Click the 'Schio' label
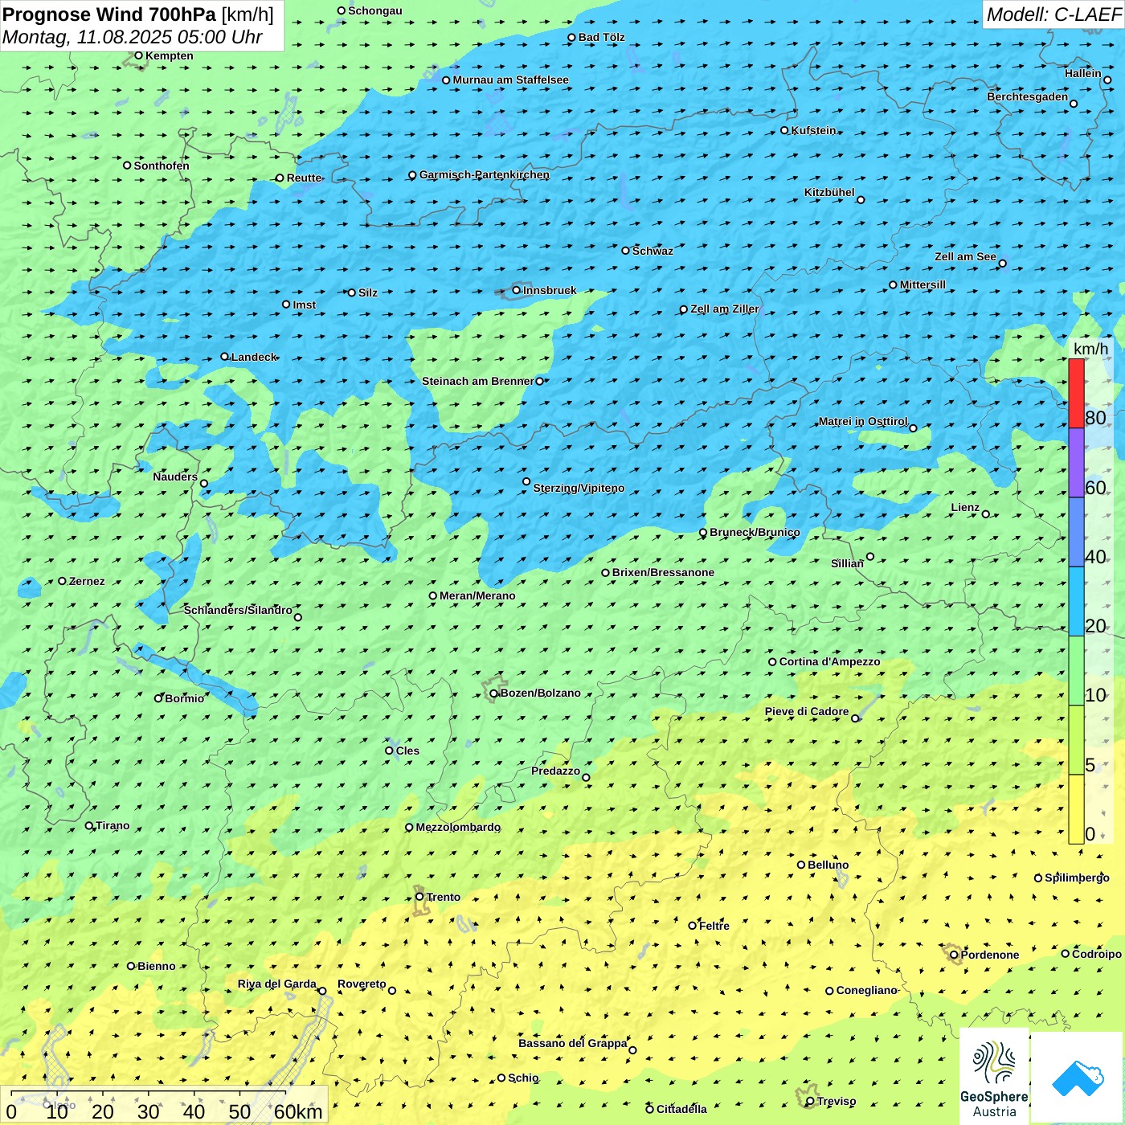Screen dimensions: 1125x1125 (x=523, y=1078)
